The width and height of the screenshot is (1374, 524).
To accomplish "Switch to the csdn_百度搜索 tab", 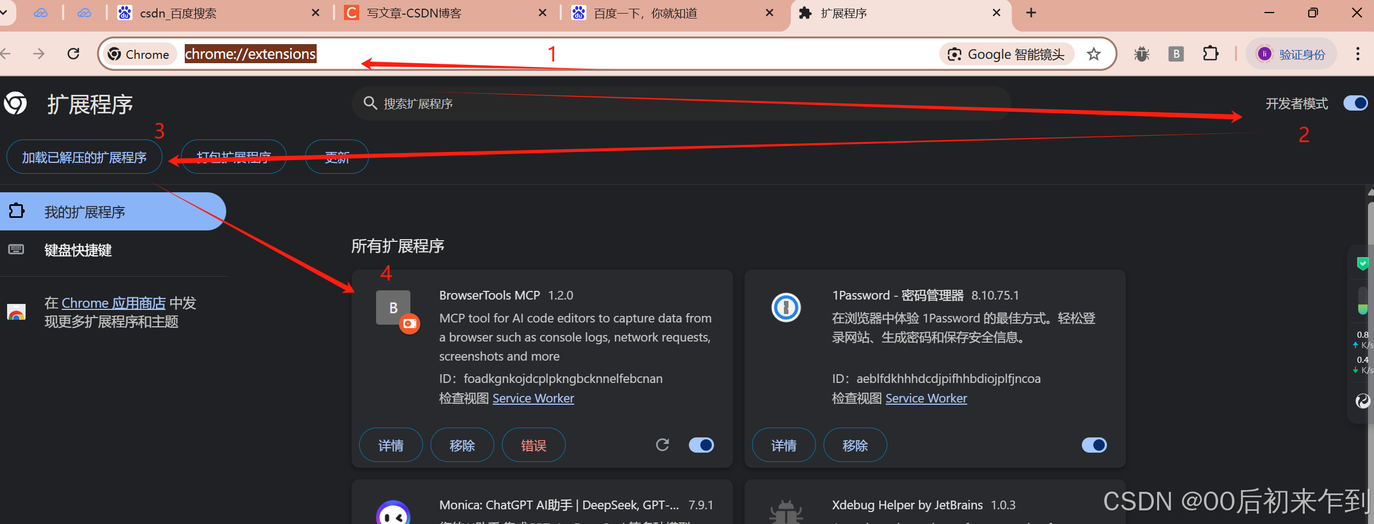I will point(218,13).
